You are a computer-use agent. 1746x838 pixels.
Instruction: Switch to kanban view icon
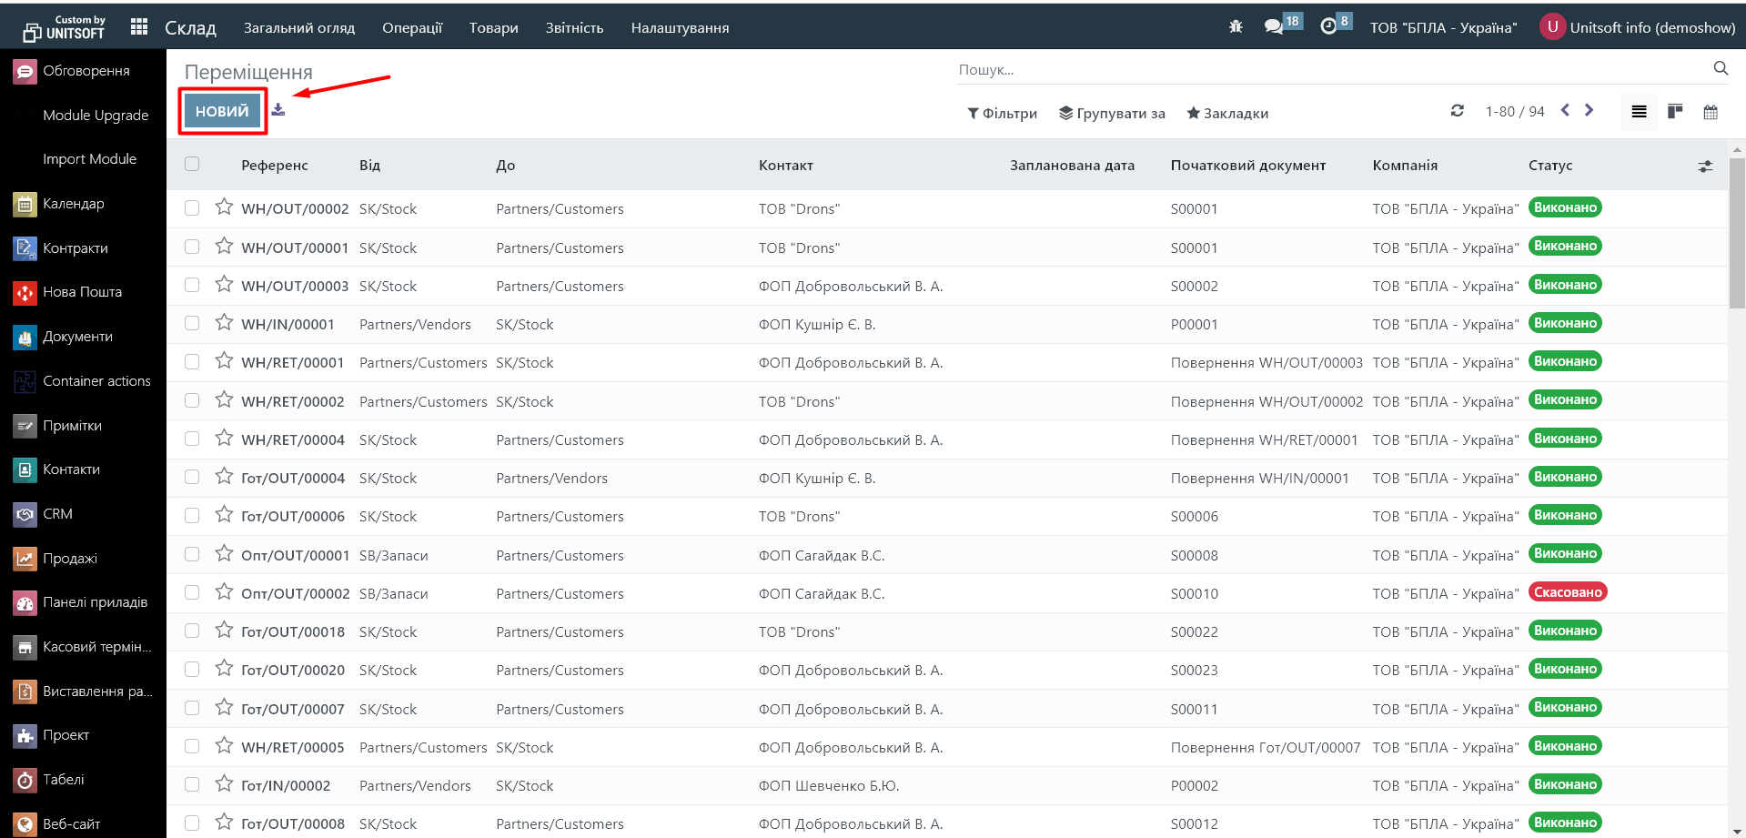click(1675, 112)
